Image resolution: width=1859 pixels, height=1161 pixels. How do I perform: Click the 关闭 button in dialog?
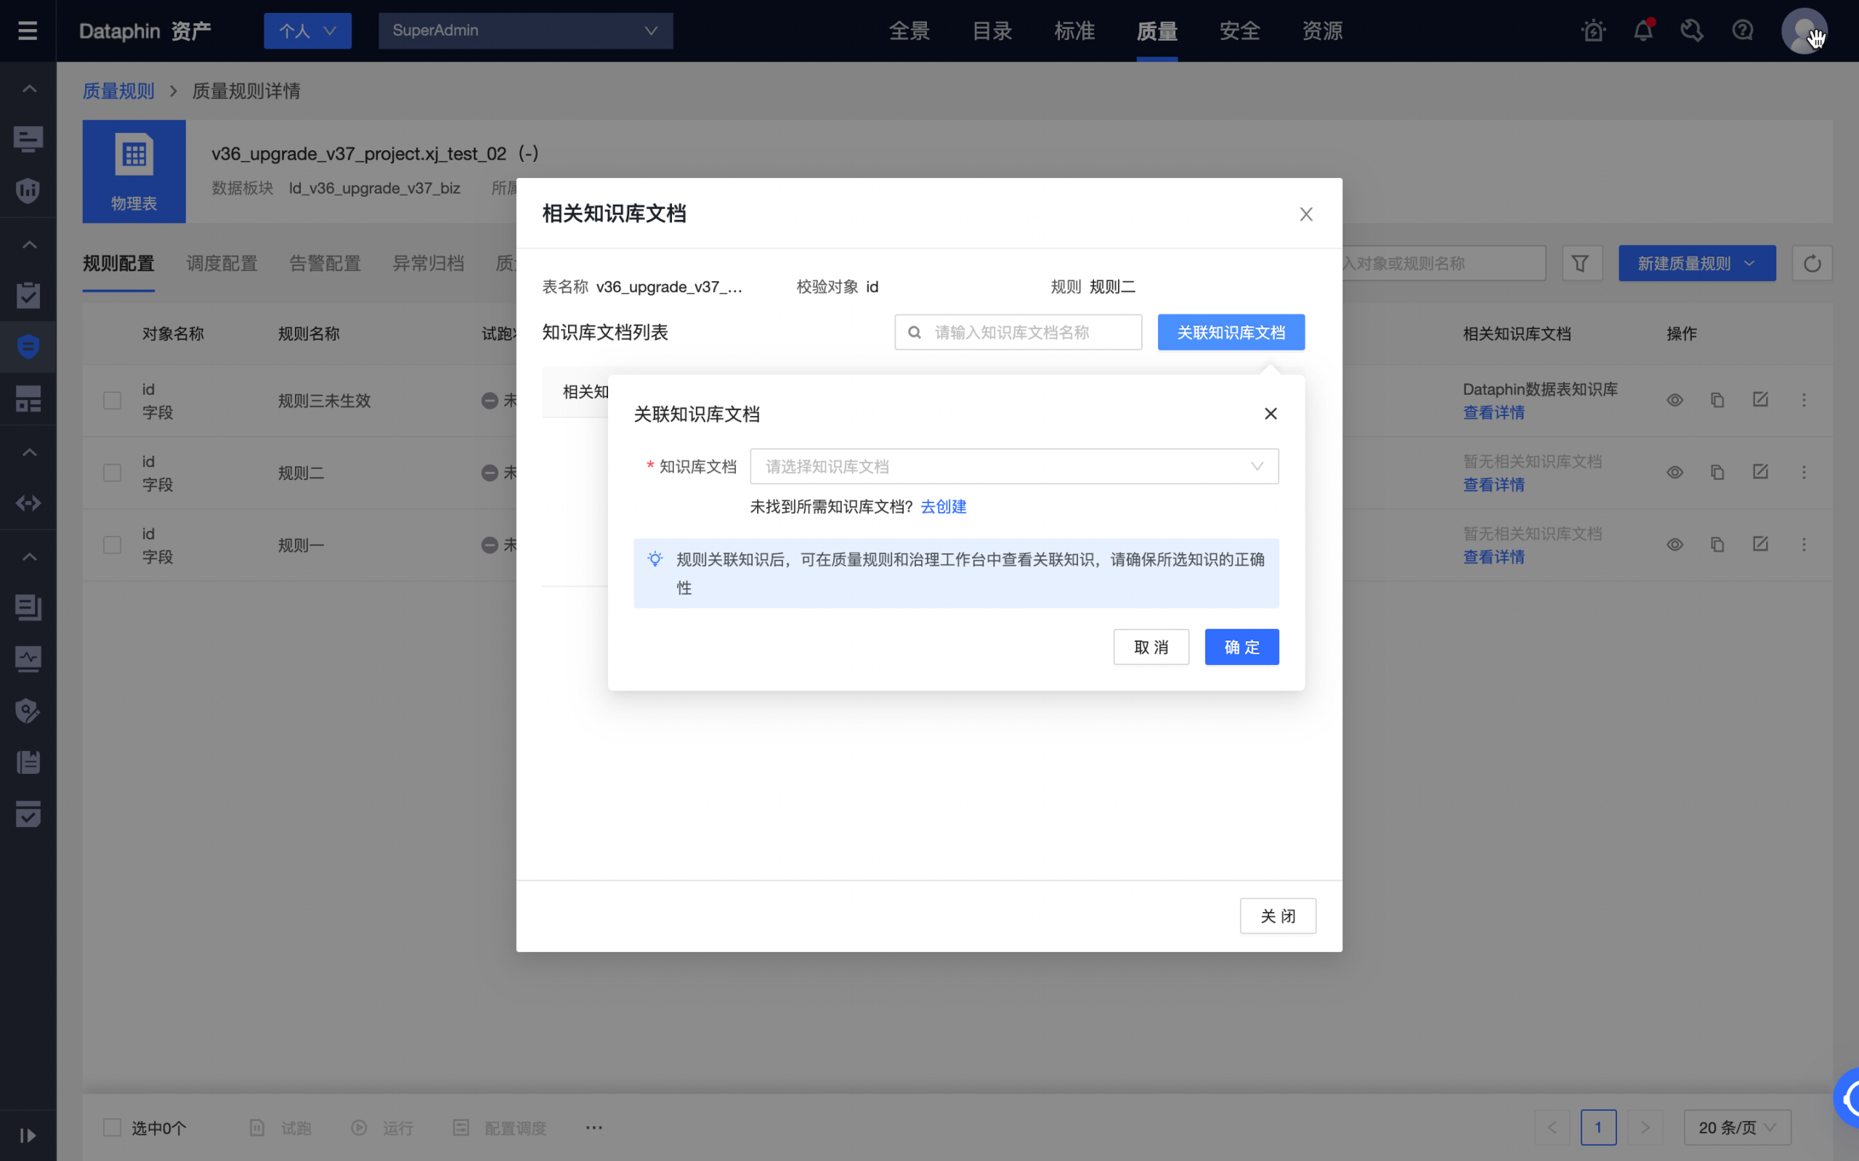pyautogui.click(x=1278, y=916)
